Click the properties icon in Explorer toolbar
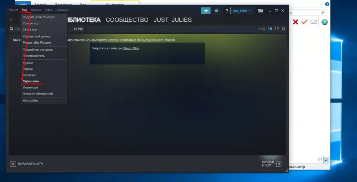This screenshot has width=357, height=182. tap(314, 22)
